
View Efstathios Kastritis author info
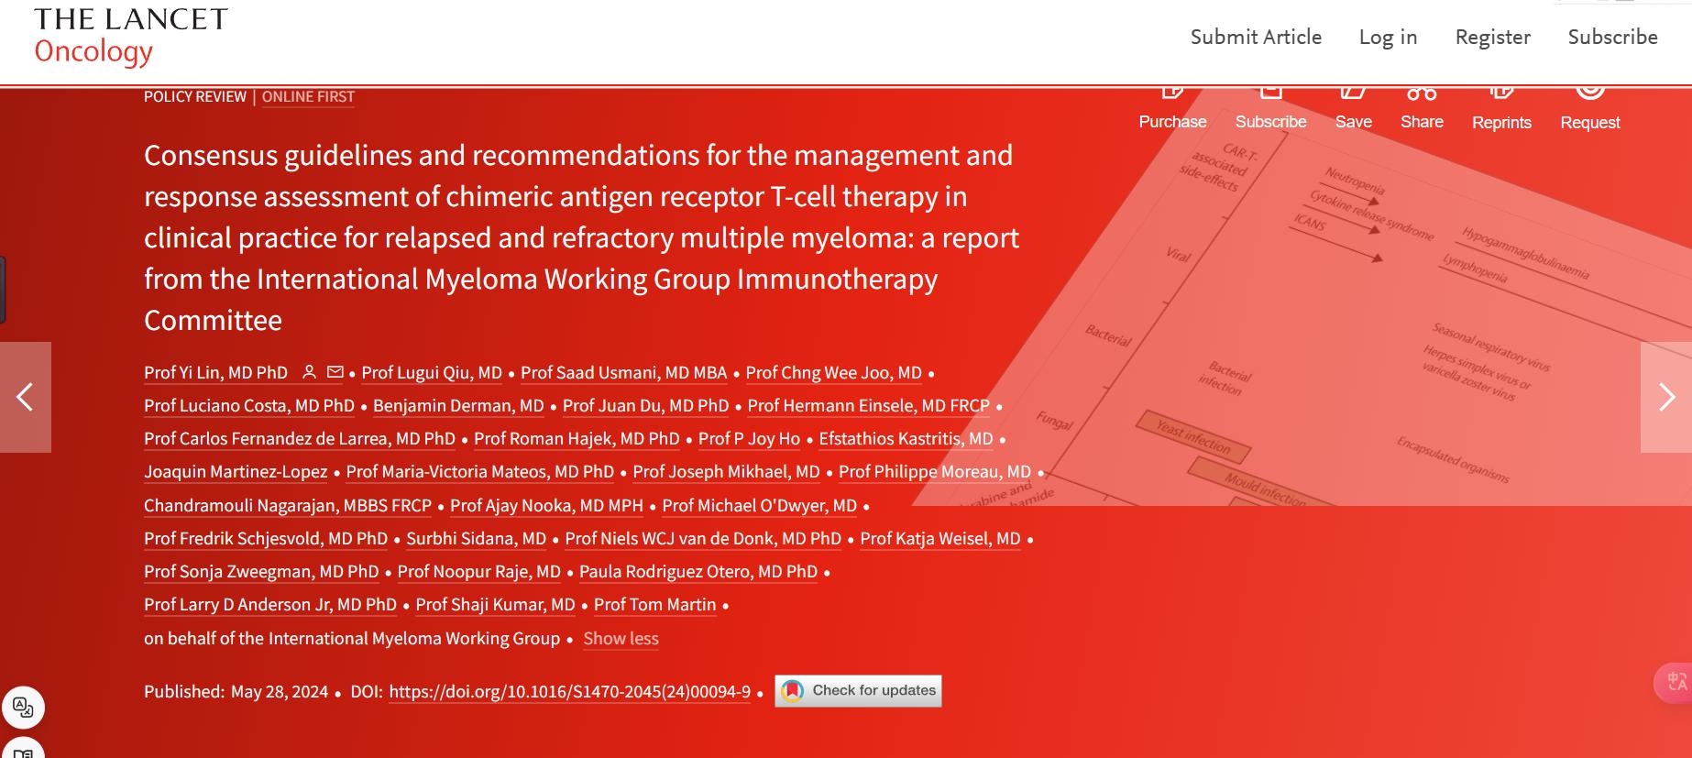[906, 438]
